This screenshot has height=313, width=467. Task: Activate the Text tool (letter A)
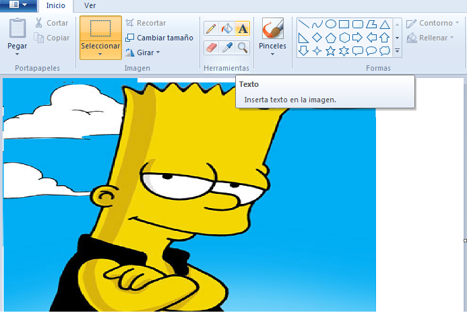click(x=243, y=29)
